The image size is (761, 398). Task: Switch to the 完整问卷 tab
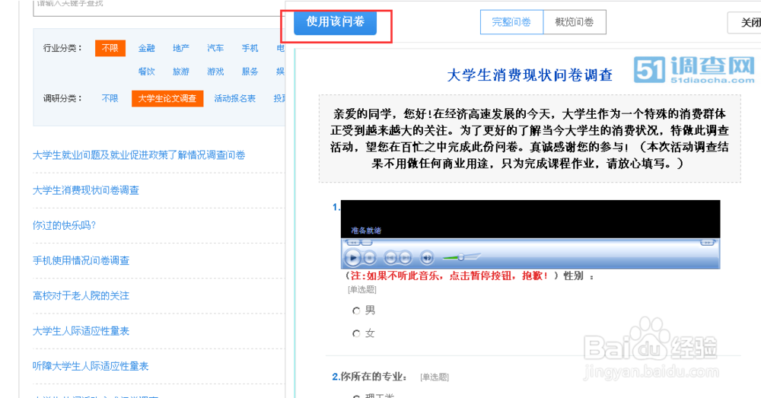click(511, 22)
